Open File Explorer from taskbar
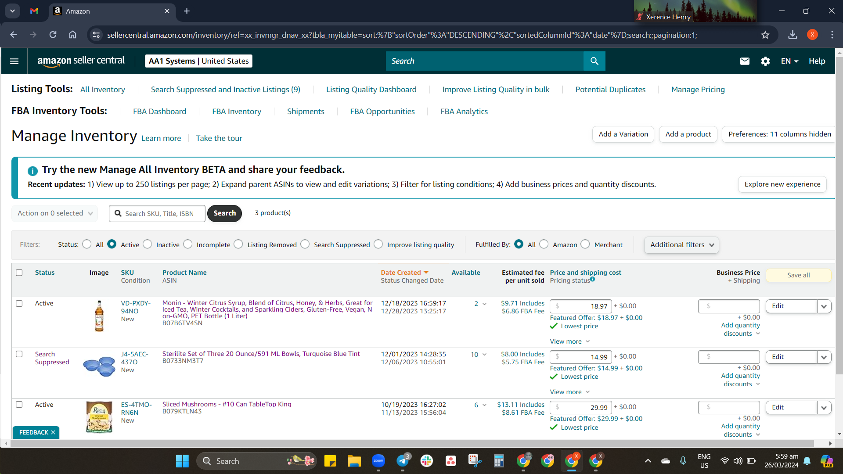 click(354, 461)
